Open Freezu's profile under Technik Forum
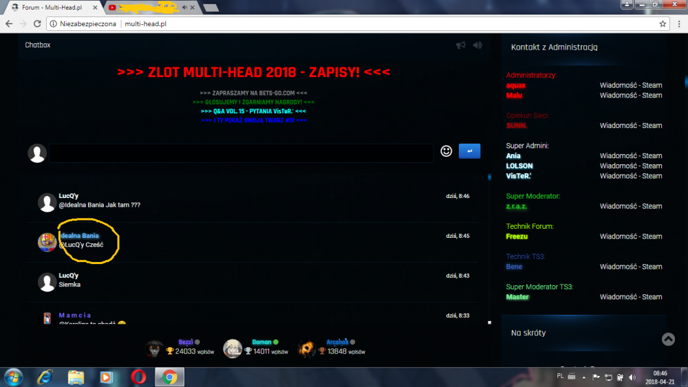Viewport: 688px width, 387px height. point(517,236)
